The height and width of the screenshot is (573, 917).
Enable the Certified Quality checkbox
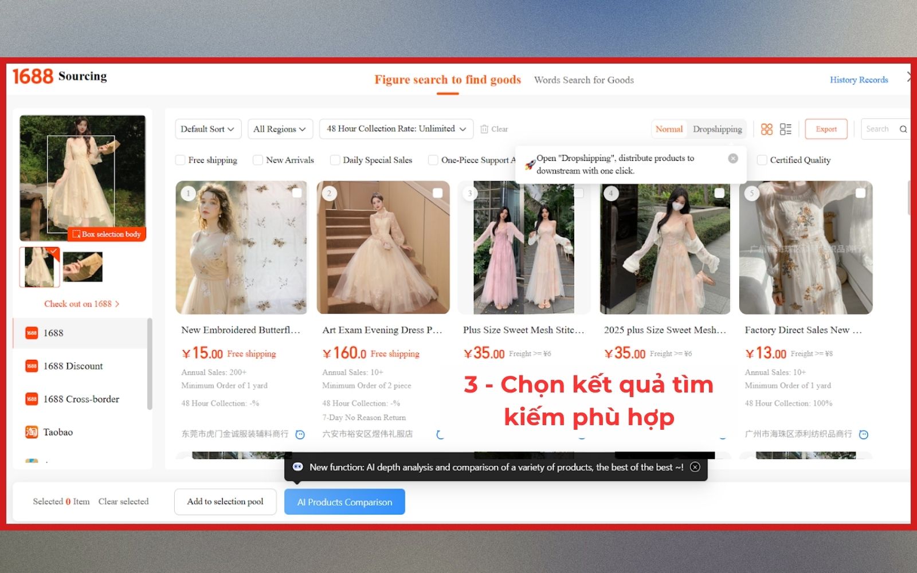762,160
